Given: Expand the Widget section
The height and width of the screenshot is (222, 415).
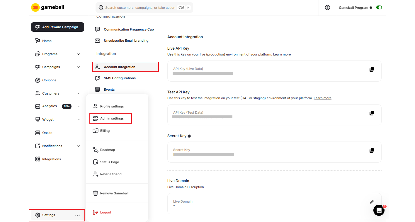Looking at the screenshot, I should [x=78, y=120].
